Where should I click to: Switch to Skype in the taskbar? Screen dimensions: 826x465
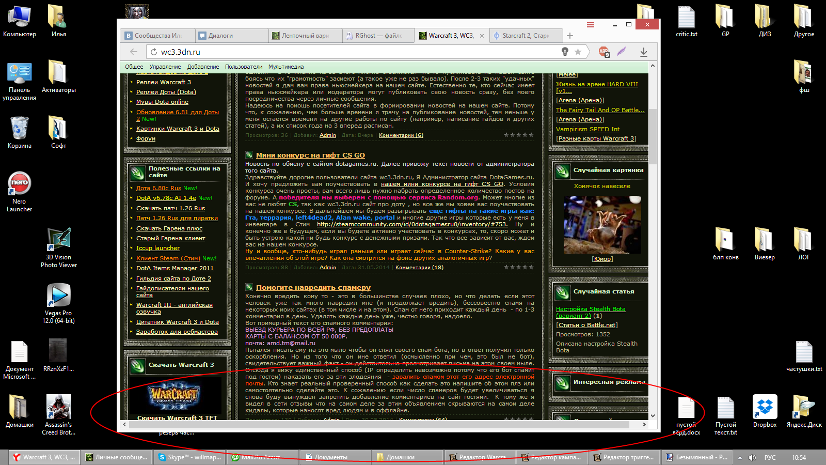[189, 457]
